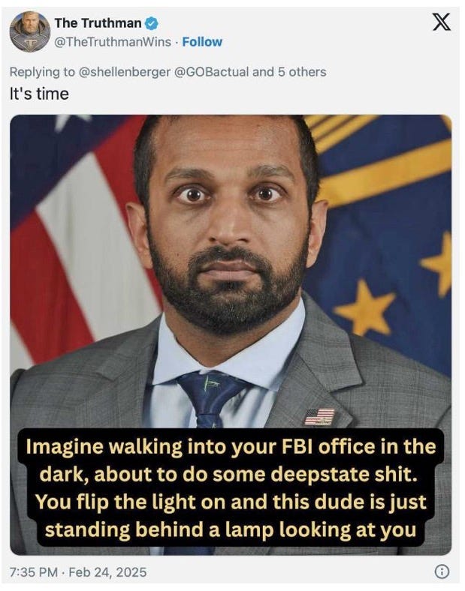Screen dimensions: 465x591
Task: Open The Truthman display name link
Action: click(98, 23)
